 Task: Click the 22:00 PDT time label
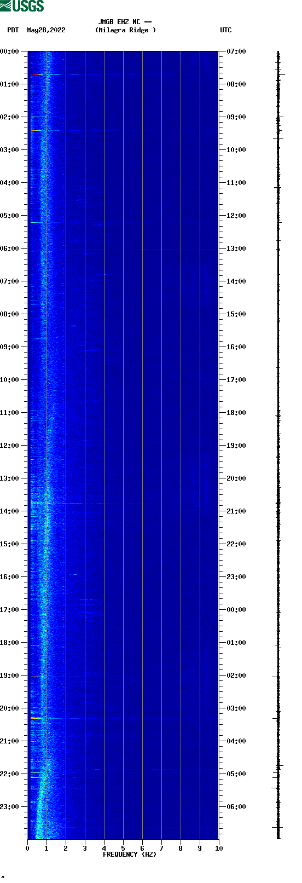(x=10, y=774)
